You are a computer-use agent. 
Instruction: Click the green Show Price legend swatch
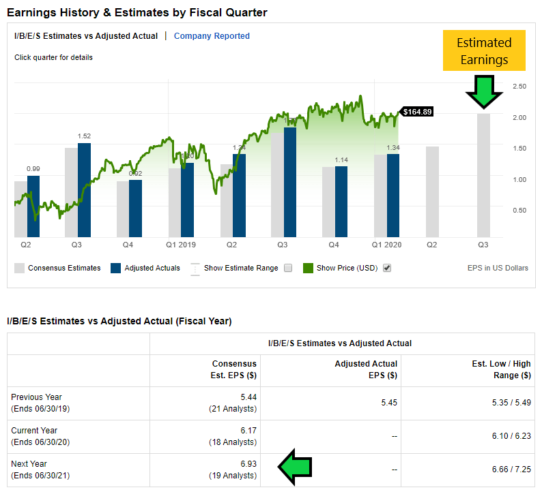308,268
